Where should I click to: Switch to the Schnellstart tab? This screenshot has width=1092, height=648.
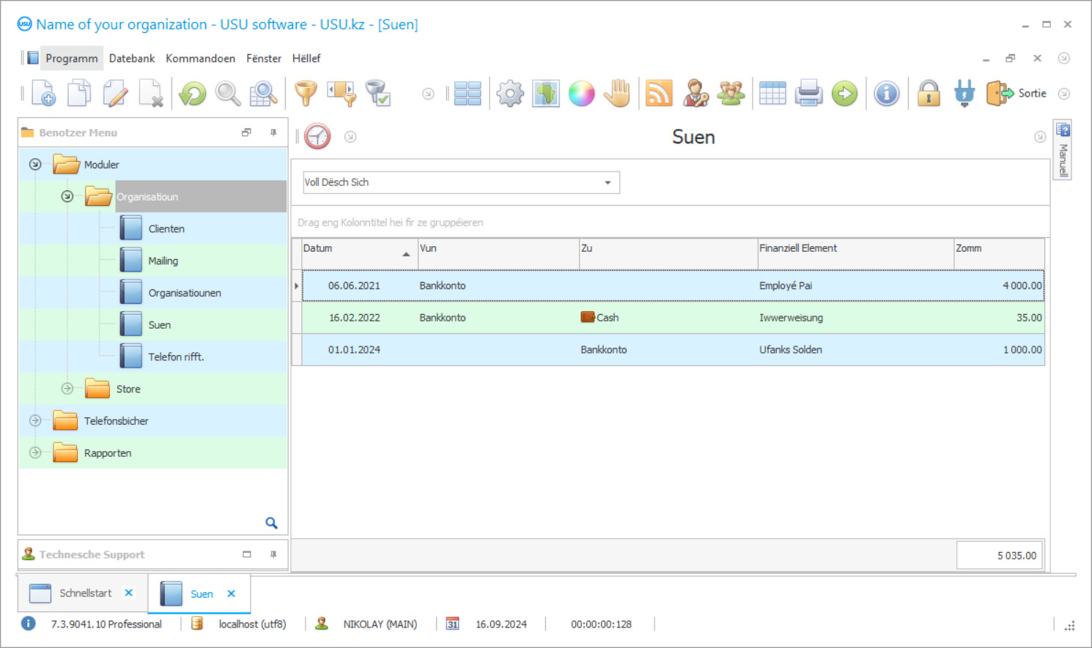point(85,593)
